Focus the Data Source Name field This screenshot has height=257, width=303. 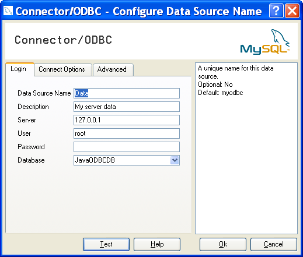point(127,93)
